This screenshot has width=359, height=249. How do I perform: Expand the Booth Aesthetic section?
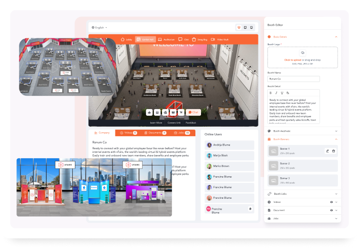303,131
